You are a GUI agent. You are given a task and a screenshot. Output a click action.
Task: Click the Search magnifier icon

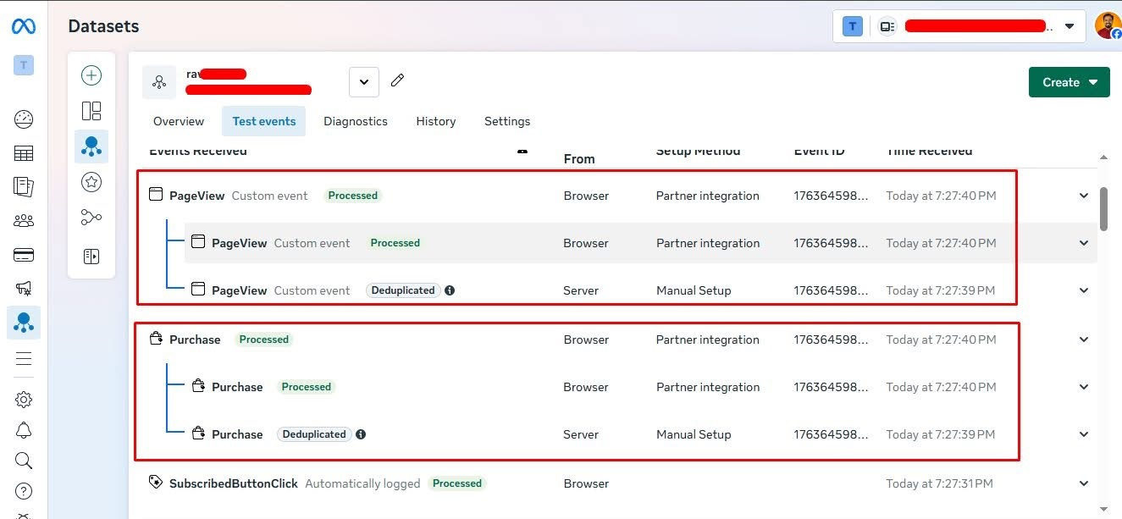(24, 461)
